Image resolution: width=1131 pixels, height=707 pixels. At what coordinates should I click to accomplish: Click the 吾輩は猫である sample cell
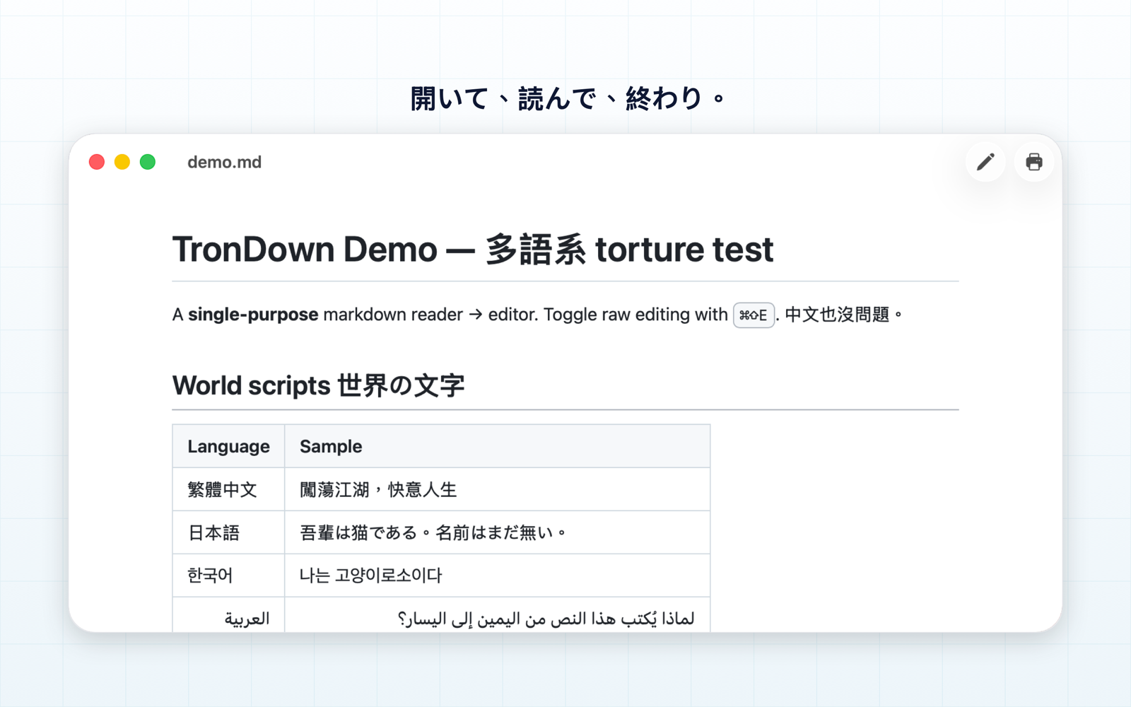pyautogui.click(x=498, y=532)
